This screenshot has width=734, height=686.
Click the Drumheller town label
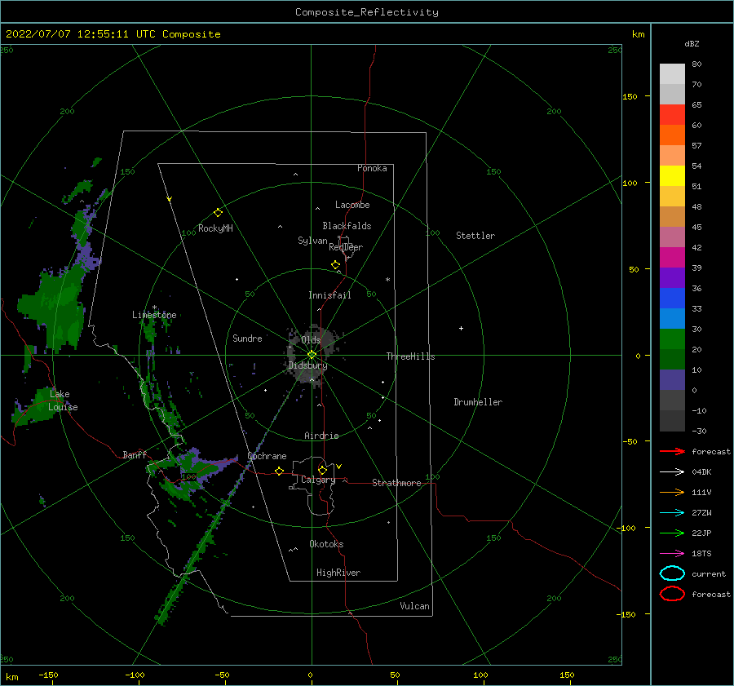[x=478, y=402]
